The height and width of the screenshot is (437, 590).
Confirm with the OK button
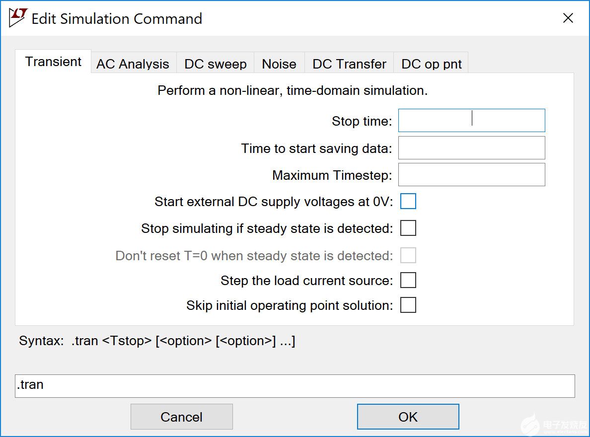coord(408,417)
